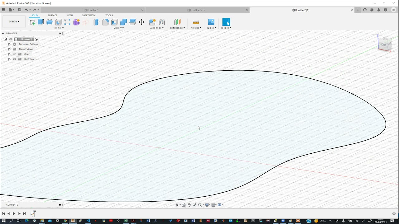
Task: Open the CREATE dropdown menu
Action: 59,28
